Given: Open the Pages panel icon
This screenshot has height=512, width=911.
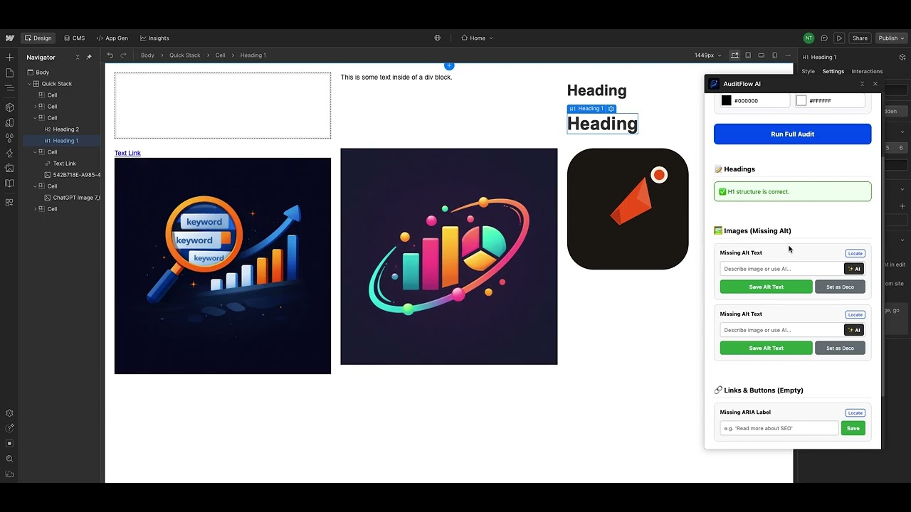Looking at the screenshot, I should click(9, 73).
